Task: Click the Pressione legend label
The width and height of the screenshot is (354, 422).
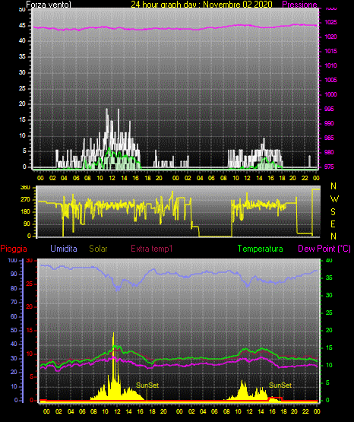Action: [299, 5]
